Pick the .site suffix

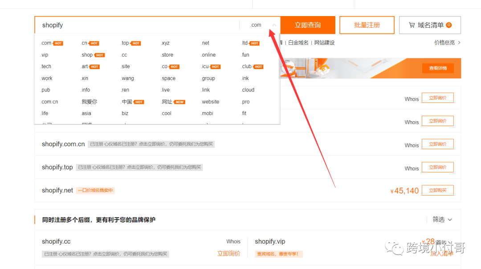click(x=125, y=66)
